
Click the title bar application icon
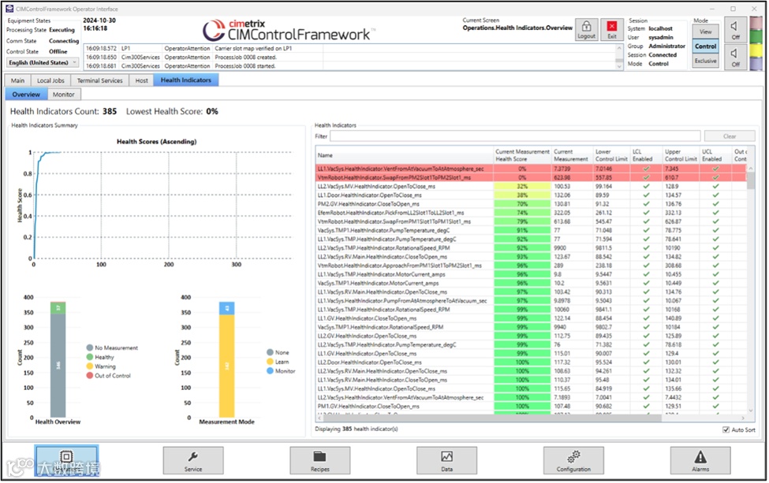click(9, 9)
